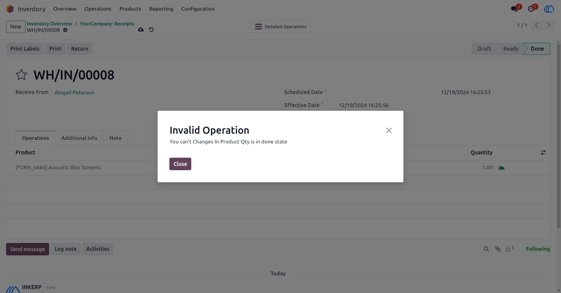Open the Inventory app home icon

tap(10, 9)
